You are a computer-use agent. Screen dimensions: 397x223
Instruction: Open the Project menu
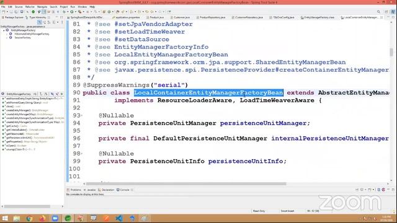click(64, 7)
